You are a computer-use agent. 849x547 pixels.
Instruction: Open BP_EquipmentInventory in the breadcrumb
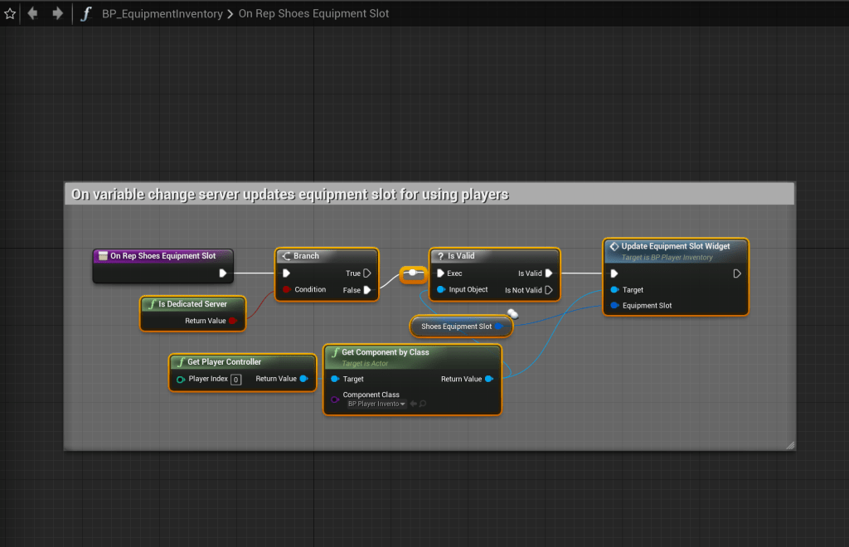pyautogui.click(x=163, y=13)
